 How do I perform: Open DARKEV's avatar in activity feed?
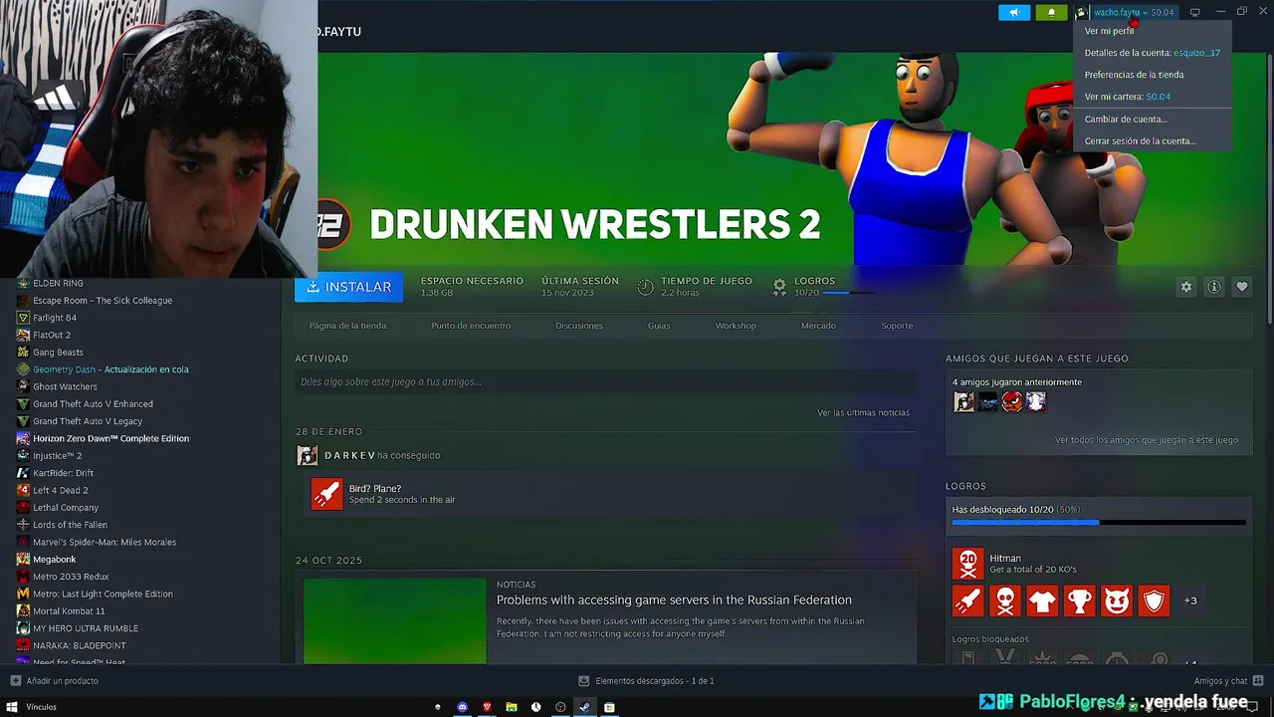click(x=308, y=455)
